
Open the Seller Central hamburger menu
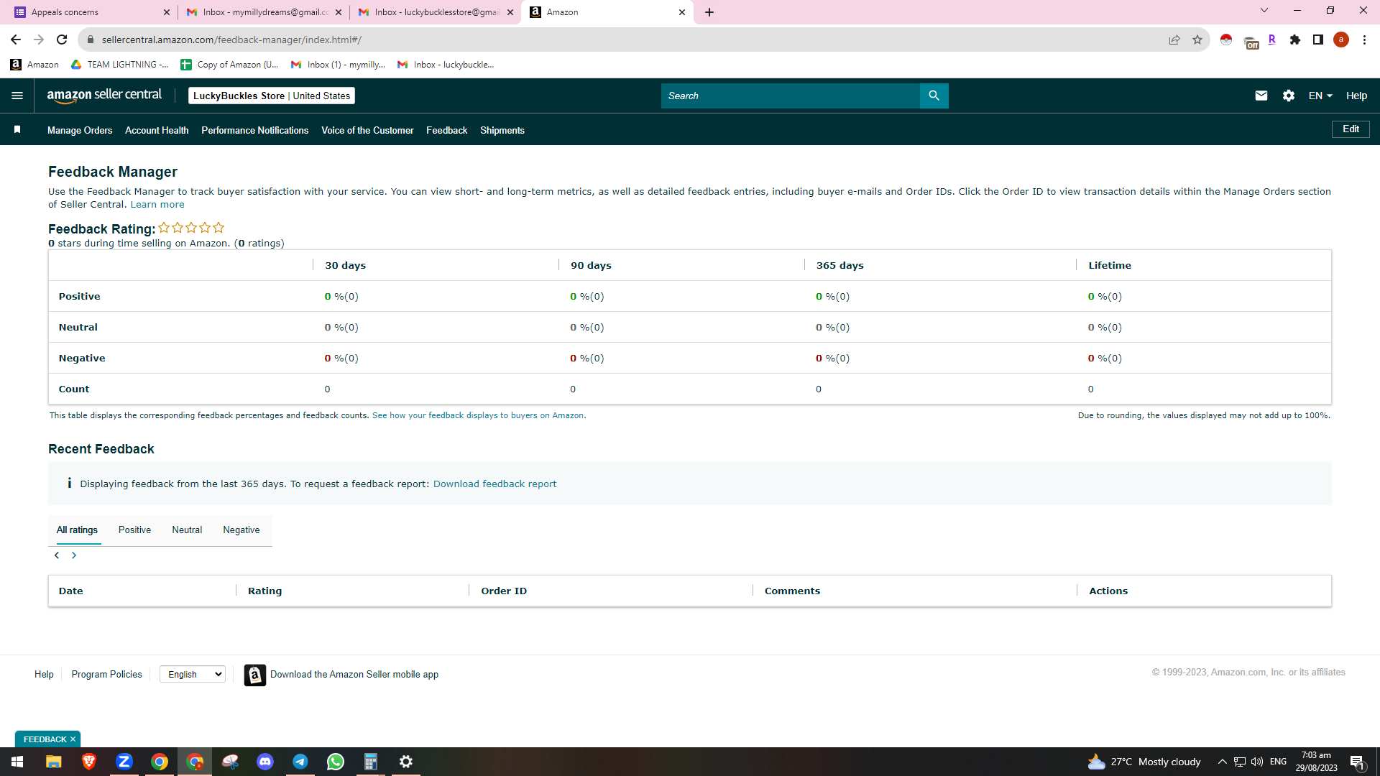coord(17,96)
